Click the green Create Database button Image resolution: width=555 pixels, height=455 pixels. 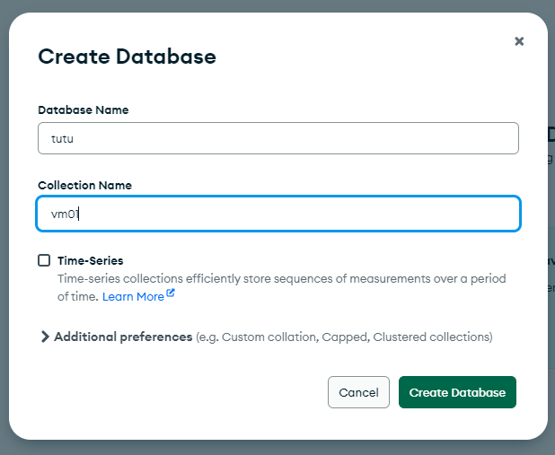point(457,392)
